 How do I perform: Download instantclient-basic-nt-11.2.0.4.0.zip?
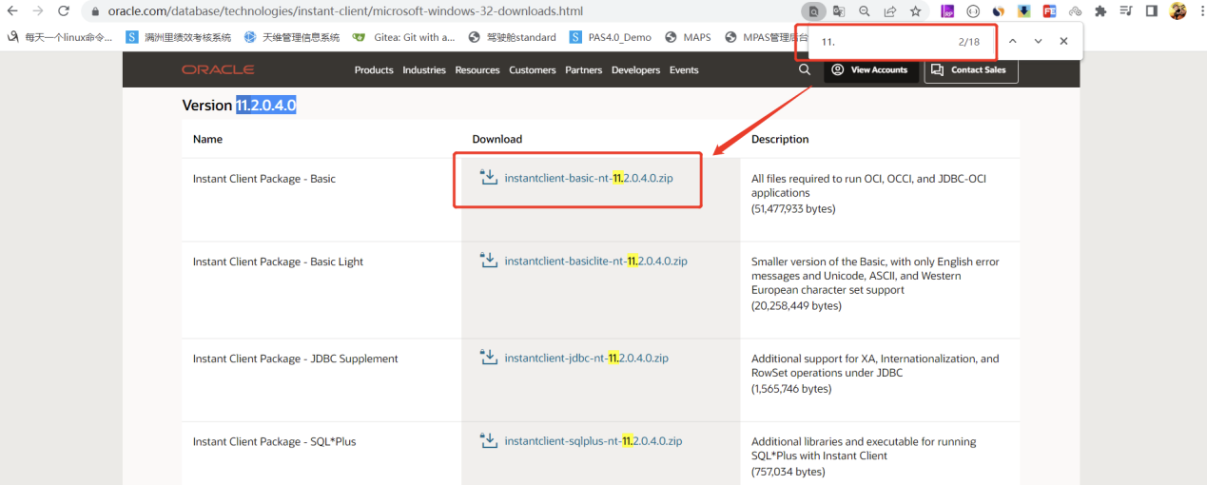coord(588,178)
